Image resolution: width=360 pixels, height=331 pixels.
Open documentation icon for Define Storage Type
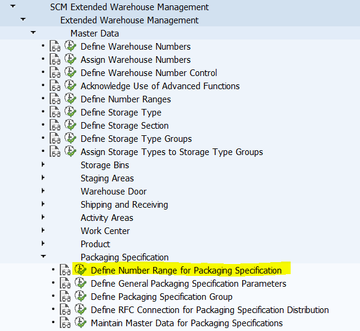tap(55, 112)
